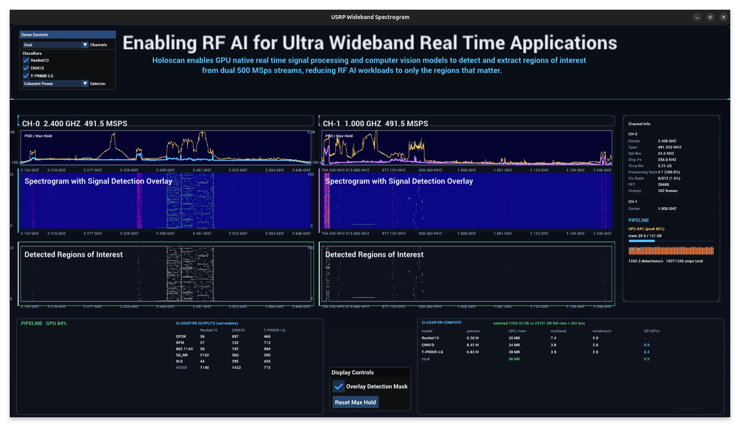Minimize the USRP Wideband Spectrogram window

(x=697, y=17)
